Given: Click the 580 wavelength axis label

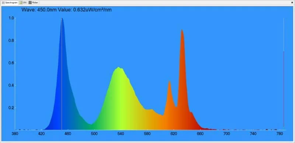Looking at the screenshot, I should (x=147, y=134).
